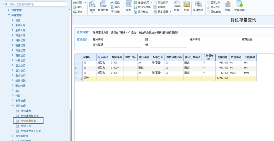Click the search magnifier icon in sidebar
The image size is (274, 141).
[6, 4]
